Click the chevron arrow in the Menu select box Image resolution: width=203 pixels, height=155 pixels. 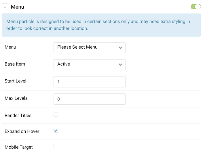click(120, 47)
